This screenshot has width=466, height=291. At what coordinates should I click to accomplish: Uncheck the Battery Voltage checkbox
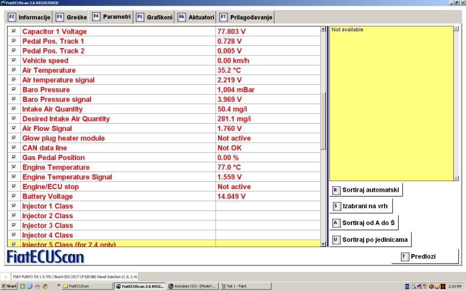pos(14,196)
